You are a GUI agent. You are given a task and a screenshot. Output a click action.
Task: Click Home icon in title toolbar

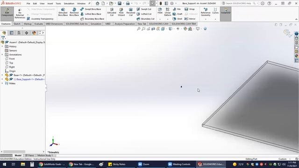pyautogui.click(x=98, y=3)
